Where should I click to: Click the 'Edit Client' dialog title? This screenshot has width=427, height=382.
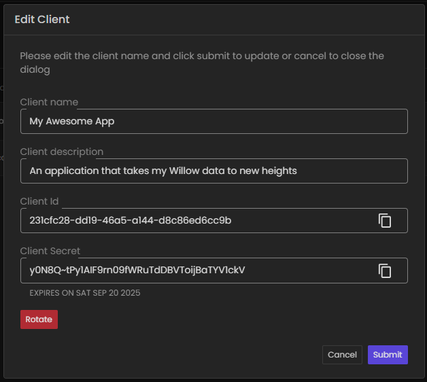pos(42,20)
